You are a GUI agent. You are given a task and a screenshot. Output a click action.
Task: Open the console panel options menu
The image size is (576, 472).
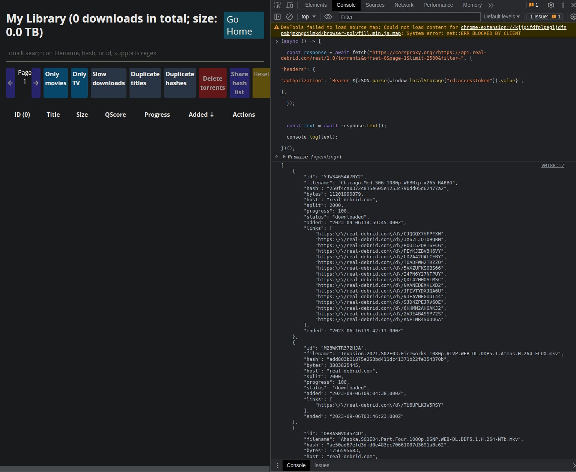(277, 465)
